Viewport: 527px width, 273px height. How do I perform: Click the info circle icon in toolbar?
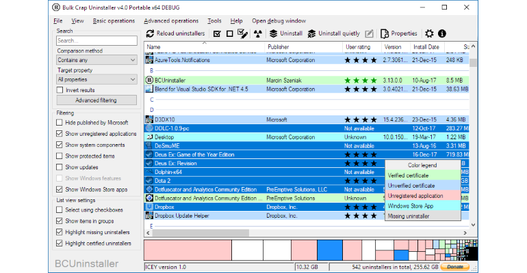click(442, 33)
